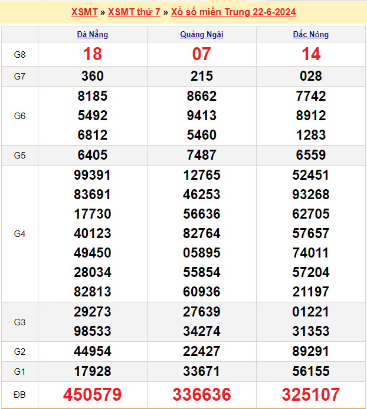Select the ĐB row label
The height and width of the screenshot is (409, 367).
pyautogui.click(x=19, y=394)
